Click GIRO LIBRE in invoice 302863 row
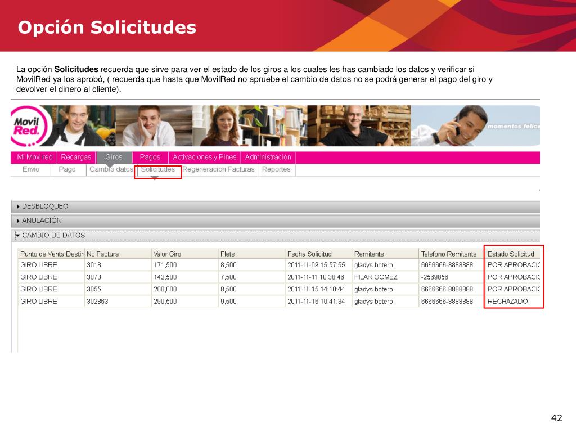Image resolution: width=576 pixels, height=432 pixels. click(x=51, y=301)
